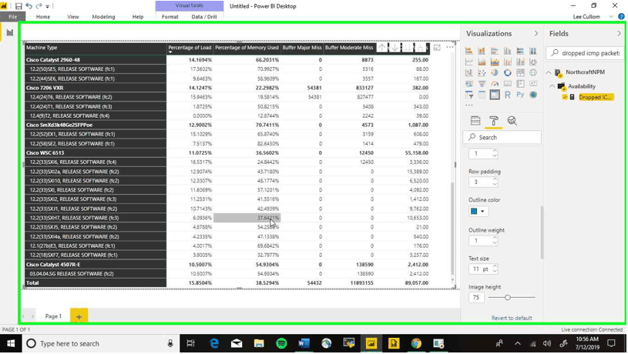This screenshot has width=628, height=354.
Task: Open Spotify from the taskbar
Action: pos(281,343)
